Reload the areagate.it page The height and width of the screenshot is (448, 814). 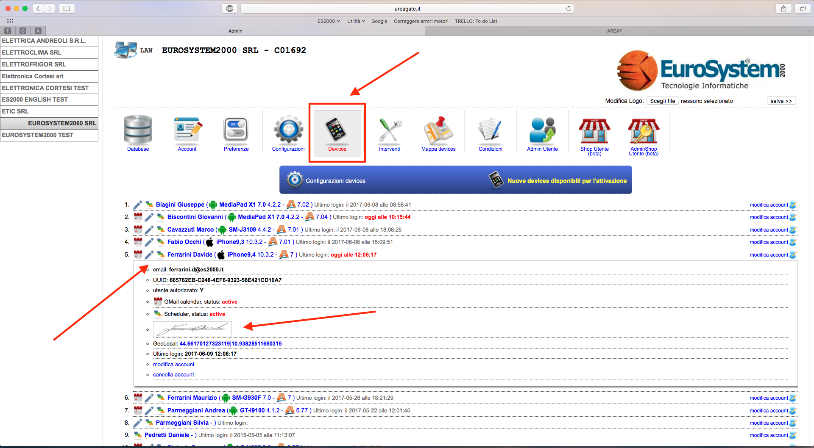pyautogui.click(x=569, y=8)
